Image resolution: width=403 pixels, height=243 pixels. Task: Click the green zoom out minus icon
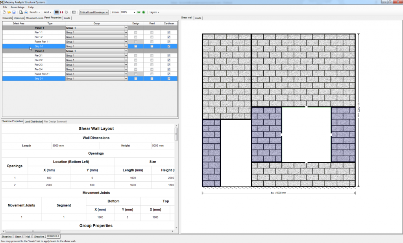tap(139, 12)
